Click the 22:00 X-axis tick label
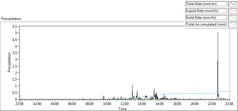The image size is (238, 111). [x=212, y=104]
